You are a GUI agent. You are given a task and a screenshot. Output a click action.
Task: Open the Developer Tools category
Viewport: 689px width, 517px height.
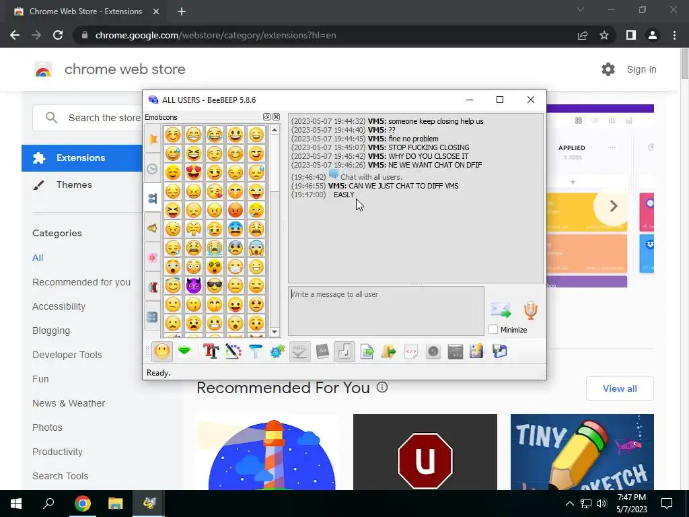67,355
